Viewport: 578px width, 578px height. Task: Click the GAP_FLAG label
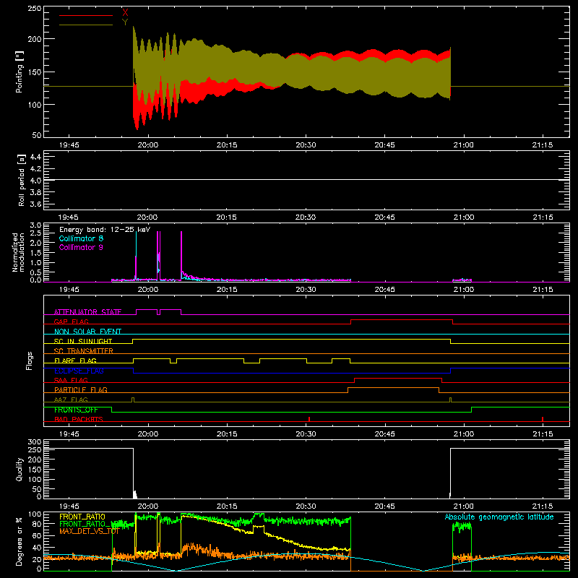(71, 322)
